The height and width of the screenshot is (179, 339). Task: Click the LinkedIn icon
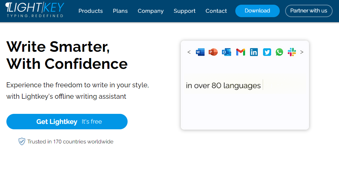(x=254, y=52)
